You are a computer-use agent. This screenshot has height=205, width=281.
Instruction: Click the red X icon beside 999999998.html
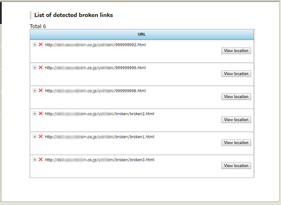(x=41, y=91)
